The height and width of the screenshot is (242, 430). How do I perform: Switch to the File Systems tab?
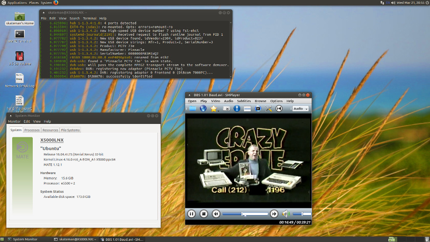tap(70, 130)
